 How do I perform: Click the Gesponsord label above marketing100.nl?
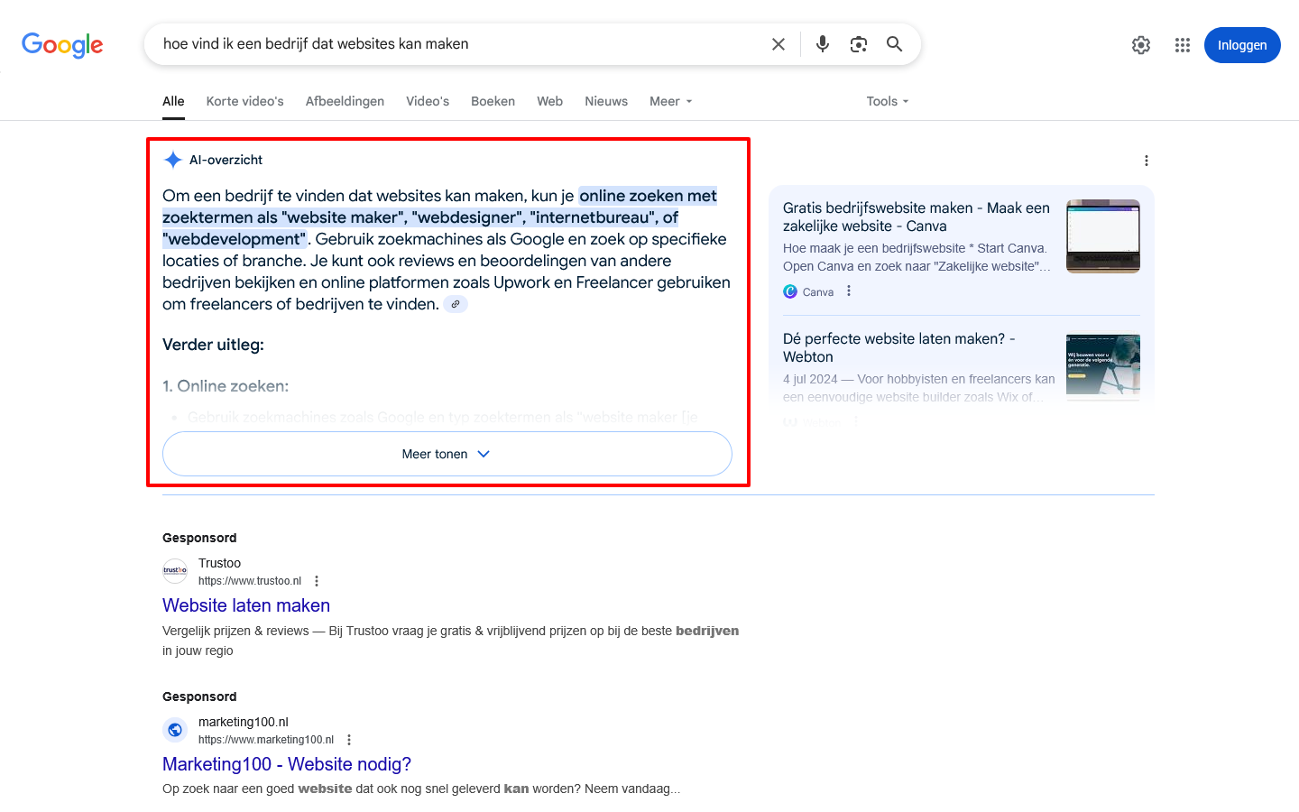199,697
